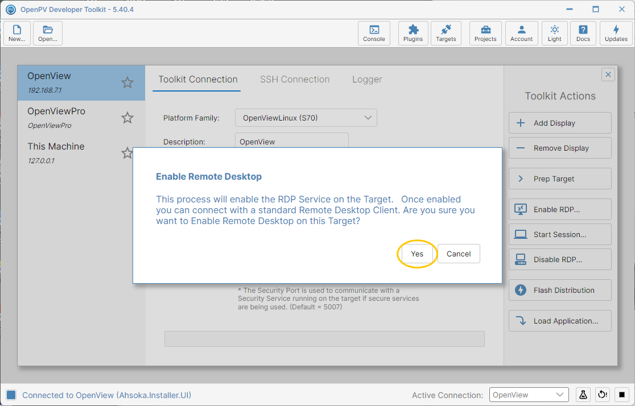635x406 pixels.
Task: Click the 127.0.0.1 address text
Action: (41, 161)
